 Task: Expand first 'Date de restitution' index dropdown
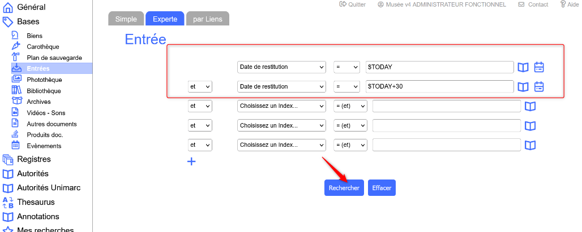coord(281,67)
